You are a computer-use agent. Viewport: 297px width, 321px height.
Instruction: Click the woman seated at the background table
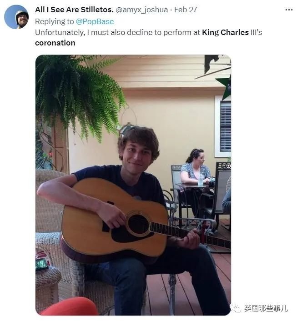(x=196, y=170)
